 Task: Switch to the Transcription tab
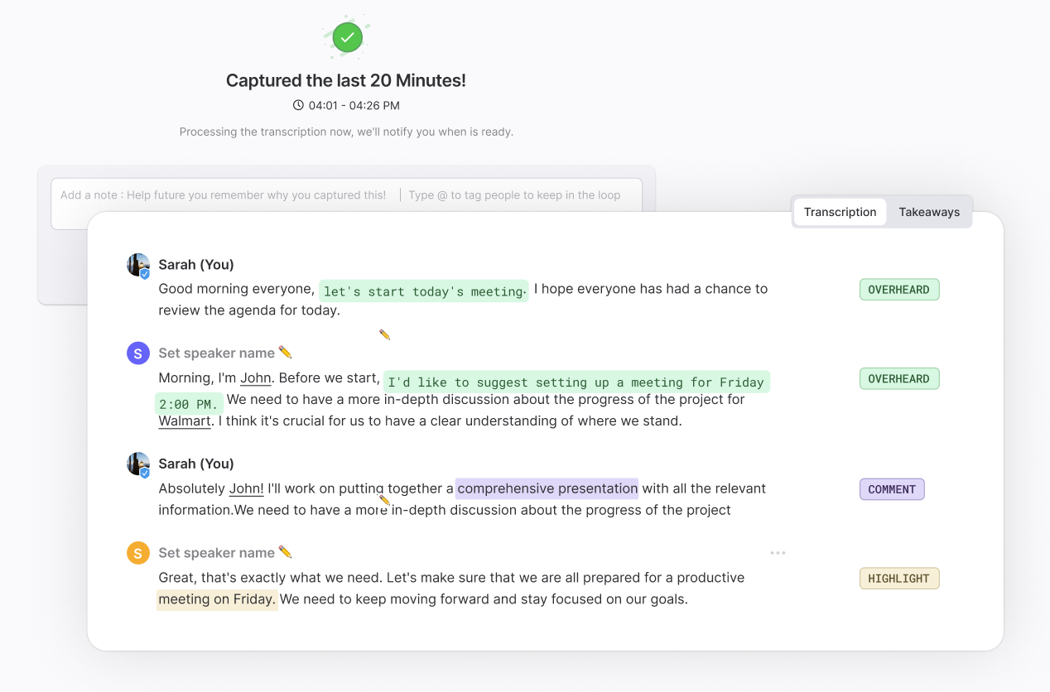pyautogui.click(x=840, y=212)
